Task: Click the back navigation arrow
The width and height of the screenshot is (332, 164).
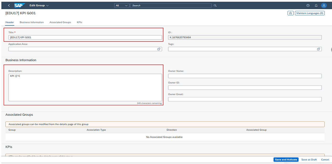Action: pos(9,5)
